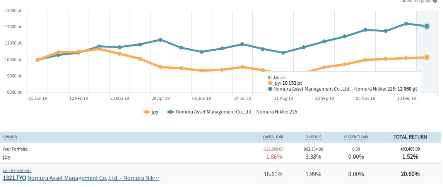The image size is (443, 187).
Task: Select the orange data point at 14 Jul 19
Action: click(x=242, y=67)
